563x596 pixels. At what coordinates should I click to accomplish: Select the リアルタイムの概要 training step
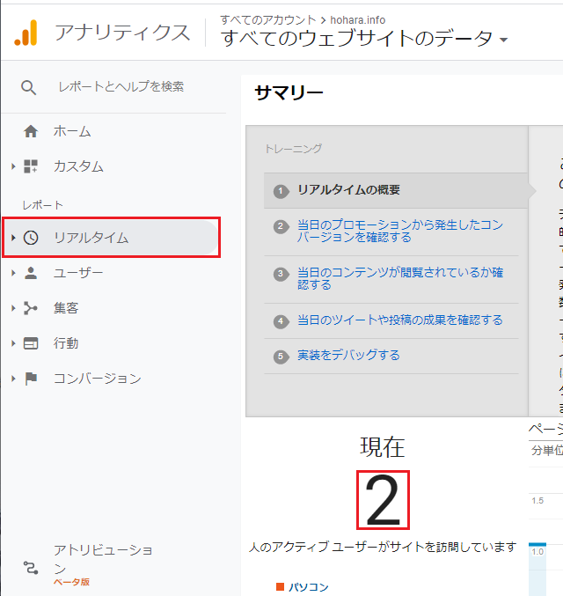(348, 190)
